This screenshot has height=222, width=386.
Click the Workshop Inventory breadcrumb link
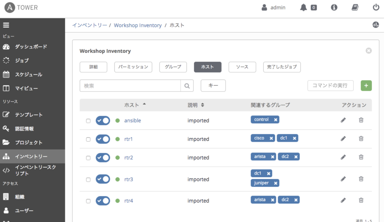point(138,25)
